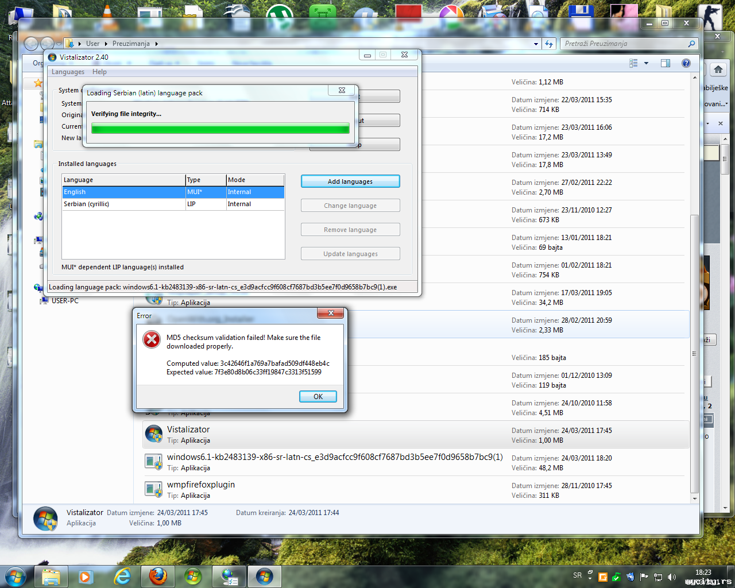Click the network tray icon
The width and height of the screenshot is (735, 588).
click(x=658, y=577)
